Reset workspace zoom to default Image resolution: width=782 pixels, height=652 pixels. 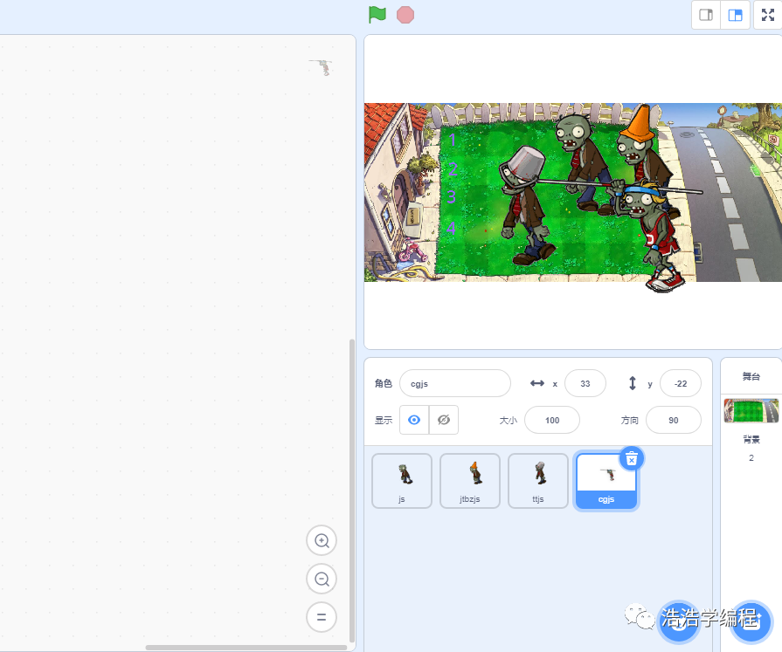point(322,617)
